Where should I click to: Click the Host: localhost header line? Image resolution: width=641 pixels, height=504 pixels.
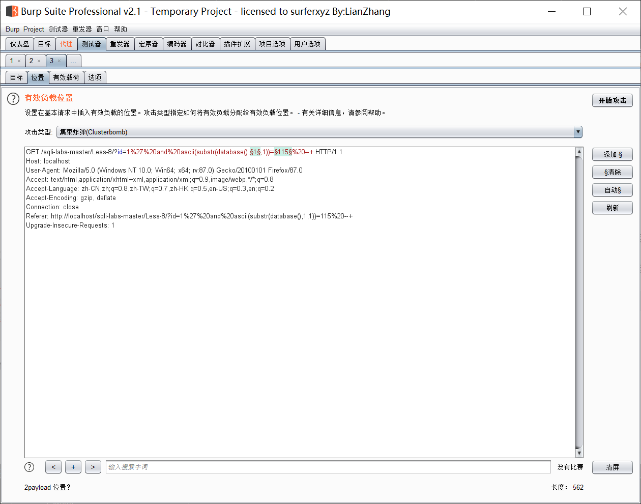click(x=48, y=161)
